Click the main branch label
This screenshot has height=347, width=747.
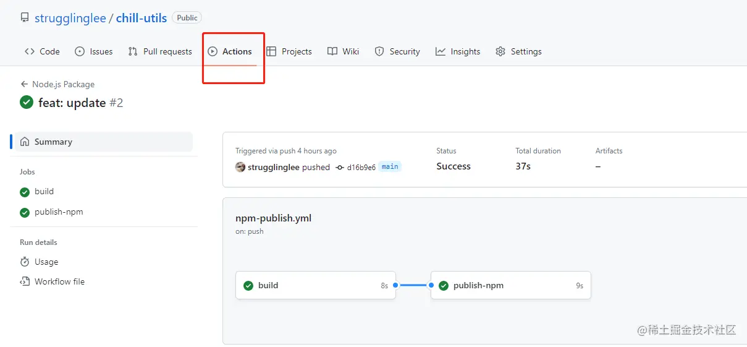pyautogui.click(x=390, y=166)
